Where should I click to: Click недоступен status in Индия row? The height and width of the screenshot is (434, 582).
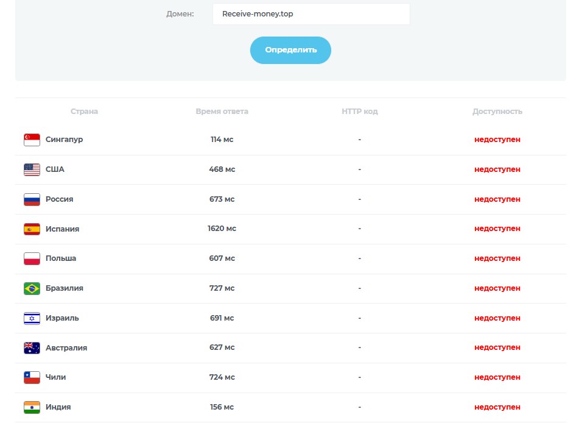(497, 407)
